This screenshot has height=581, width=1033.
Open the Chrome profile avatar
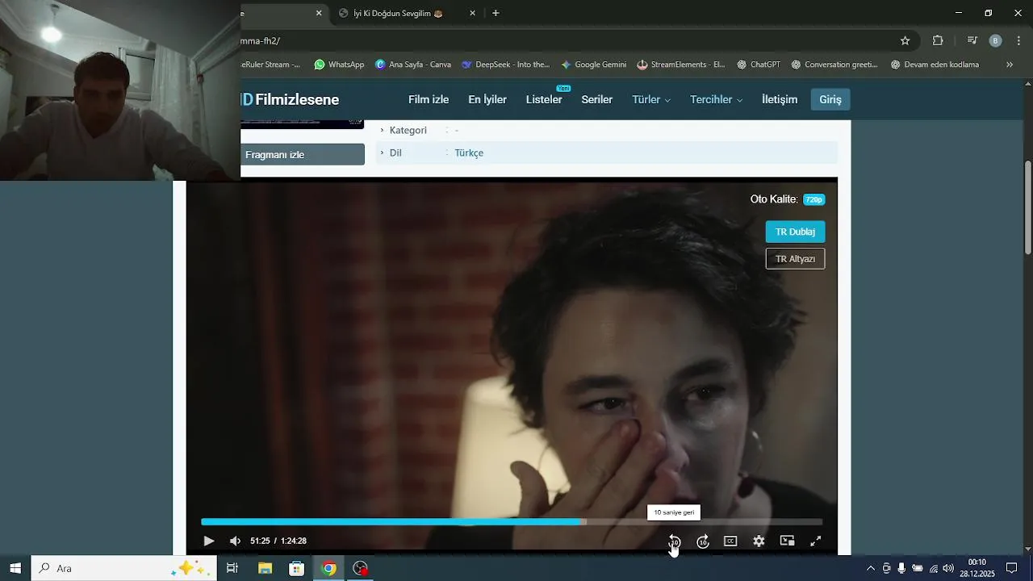pyautogui.click(x=995, y=40)
